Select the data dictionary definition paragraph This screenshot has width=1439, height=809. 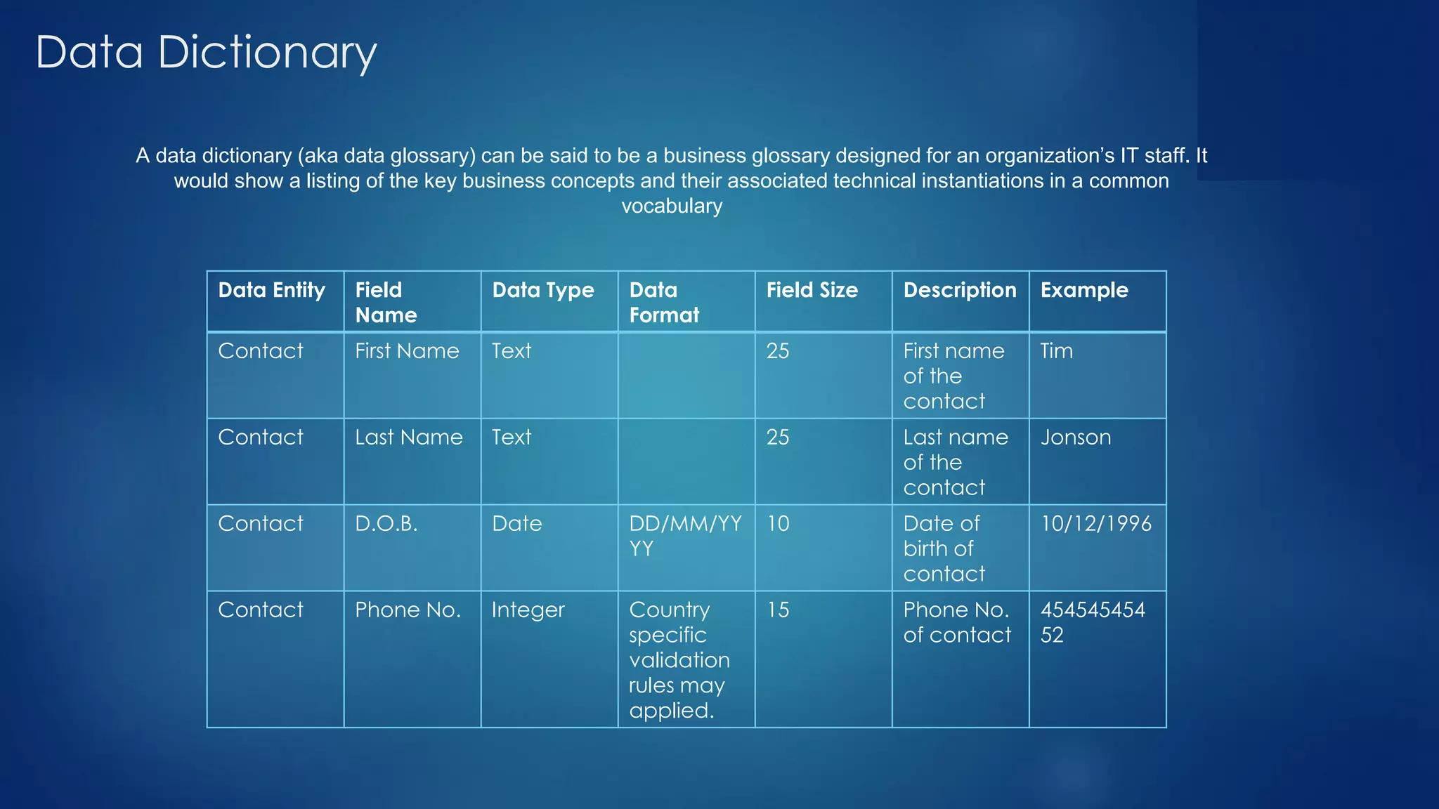(x=671, y=180)
